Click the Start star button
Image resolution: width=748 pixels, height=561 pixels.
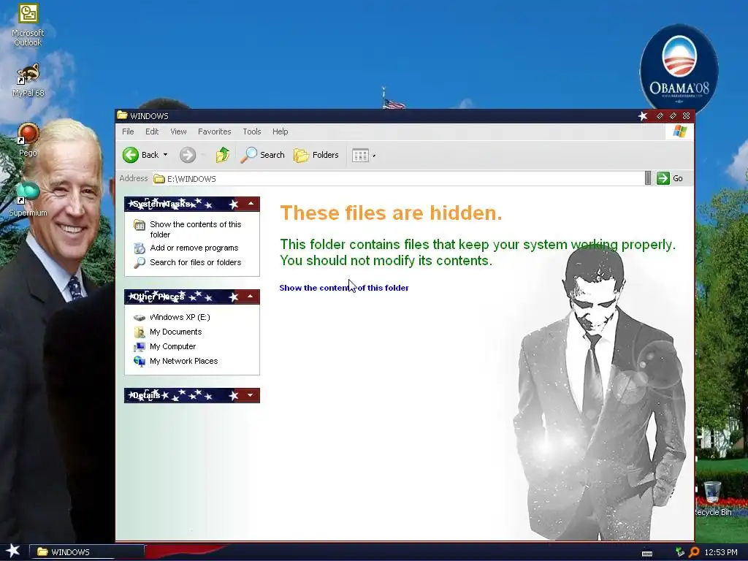coord(13,551)
